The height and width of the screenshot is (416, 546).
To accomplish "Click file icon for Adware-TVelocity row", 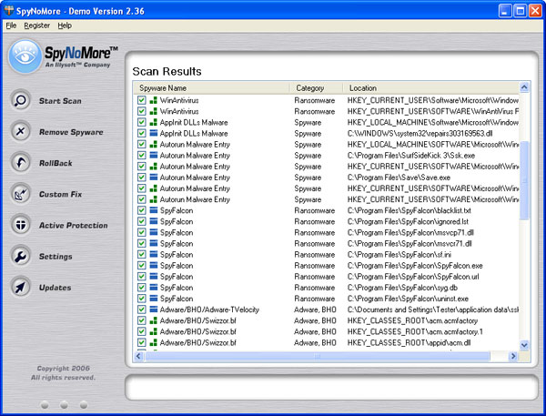I will point(154,309).
